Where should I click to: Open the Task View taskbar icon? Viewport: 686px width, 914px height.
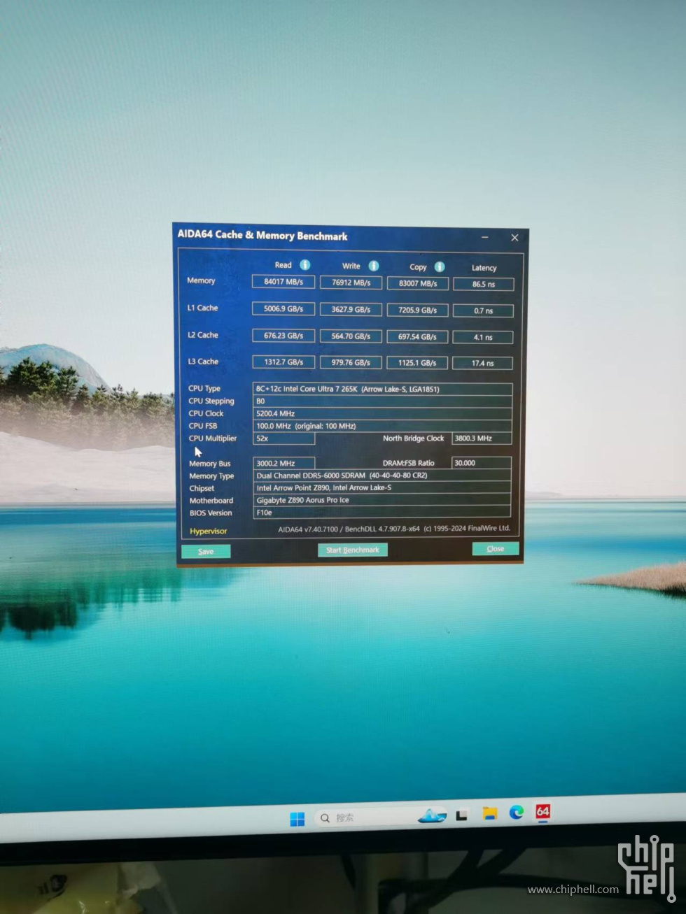coord(461,815)
